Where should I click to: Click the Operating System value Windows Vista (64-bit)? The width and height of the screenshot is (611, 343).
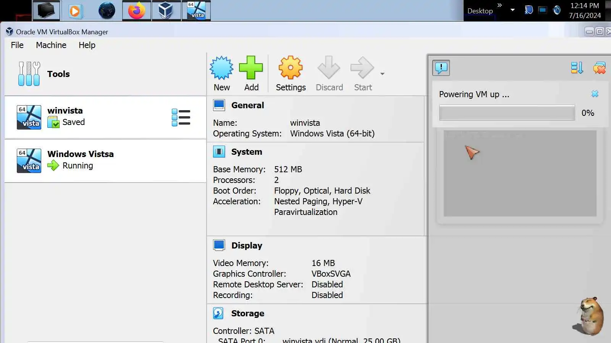332,134
